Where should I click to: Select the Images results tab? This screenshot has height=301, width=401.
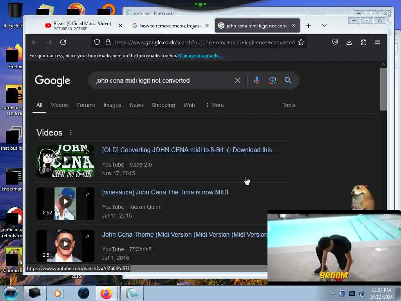coord(112,105)
